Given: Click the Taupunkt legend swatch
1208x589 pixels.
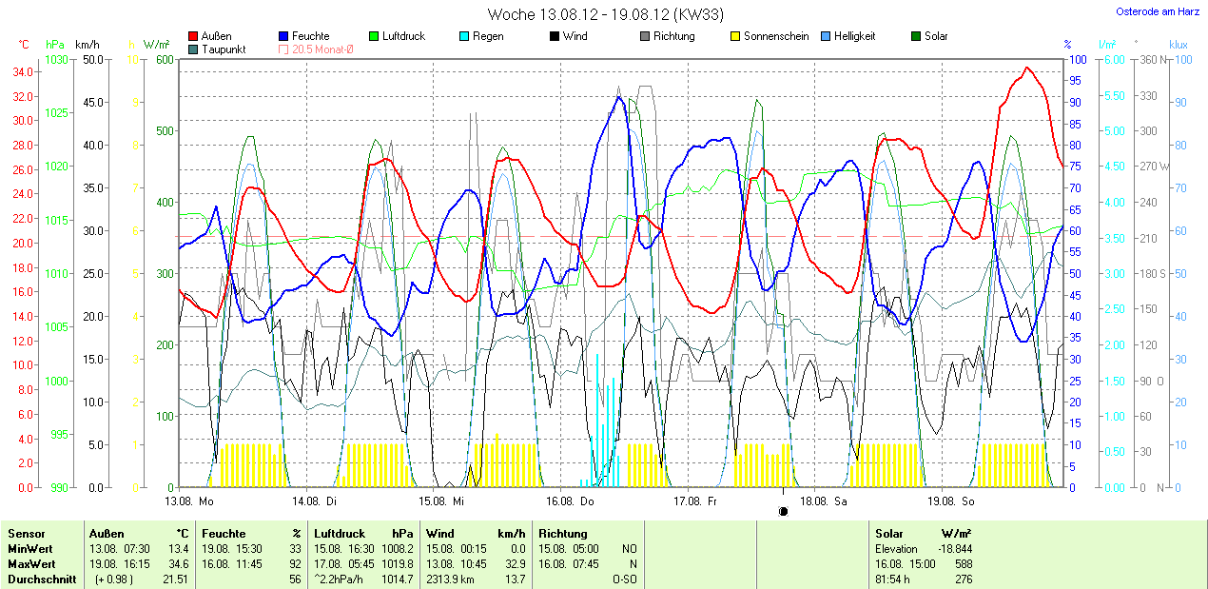Looking at the screenshot, I should click(x=194, y=49).
